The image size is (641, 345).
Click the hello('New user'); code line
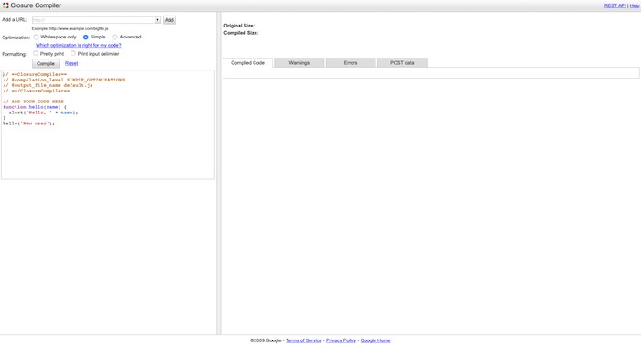(x=28, y=123)
